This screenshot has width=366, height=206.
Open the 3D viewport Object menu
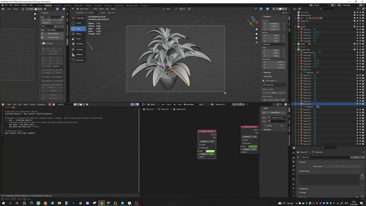(113, 9)
